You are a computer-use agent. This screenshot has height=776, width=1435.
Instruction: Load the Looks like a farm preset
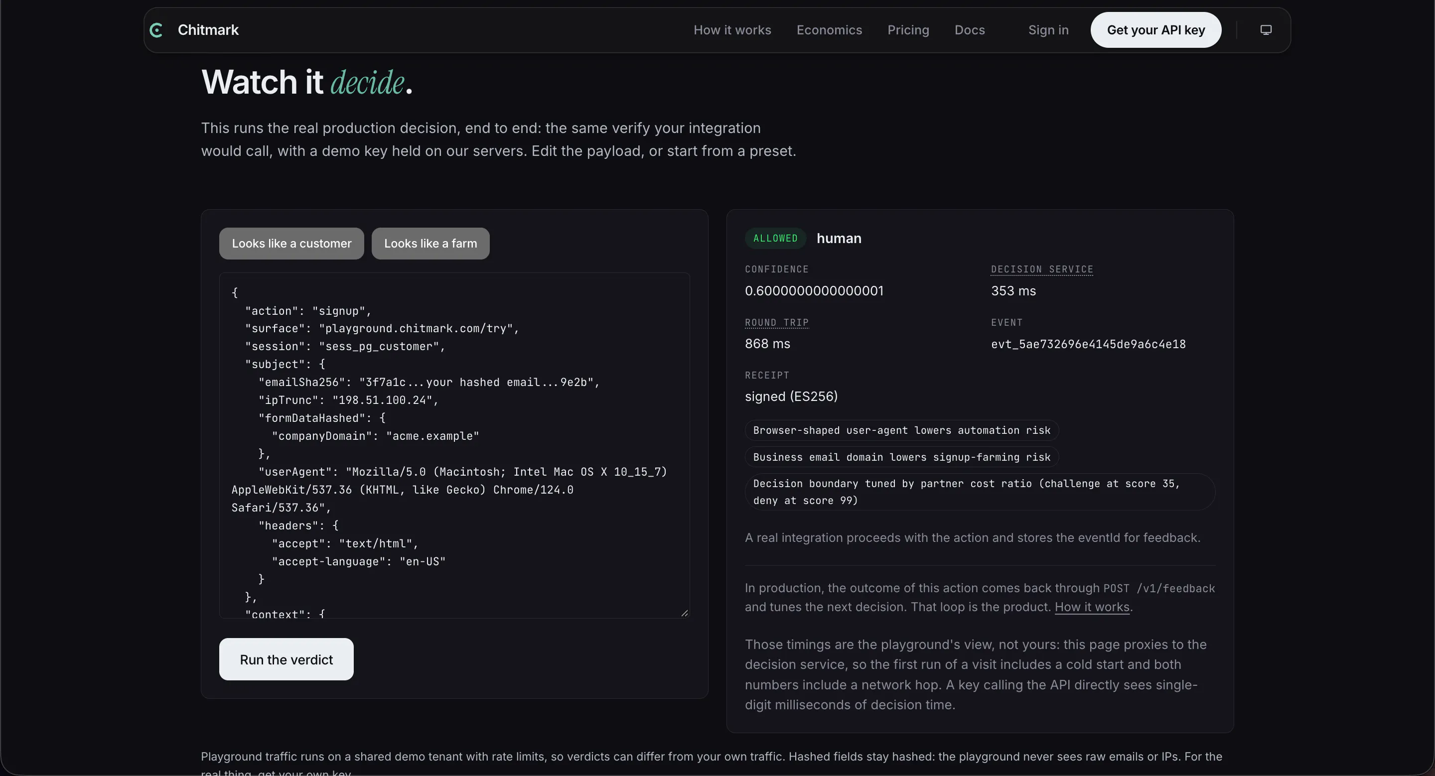(430, 243)
